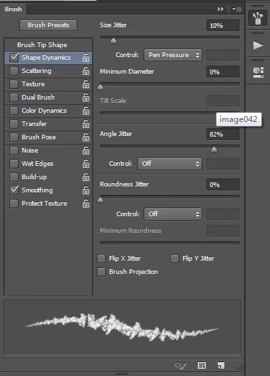Open the Preset Manager icon
270x376 pixels.
(x=202, y=365)
